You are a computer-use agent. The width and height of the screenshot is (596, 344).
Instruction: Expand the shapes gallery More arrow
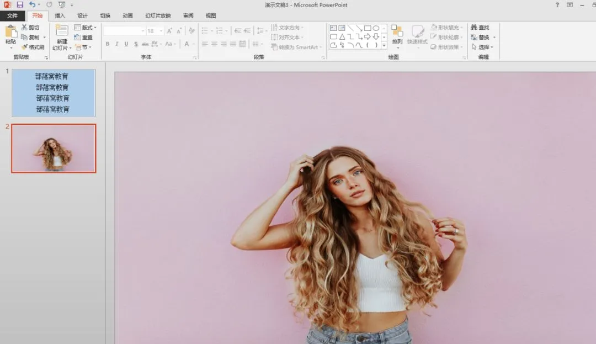coord(384,45)
